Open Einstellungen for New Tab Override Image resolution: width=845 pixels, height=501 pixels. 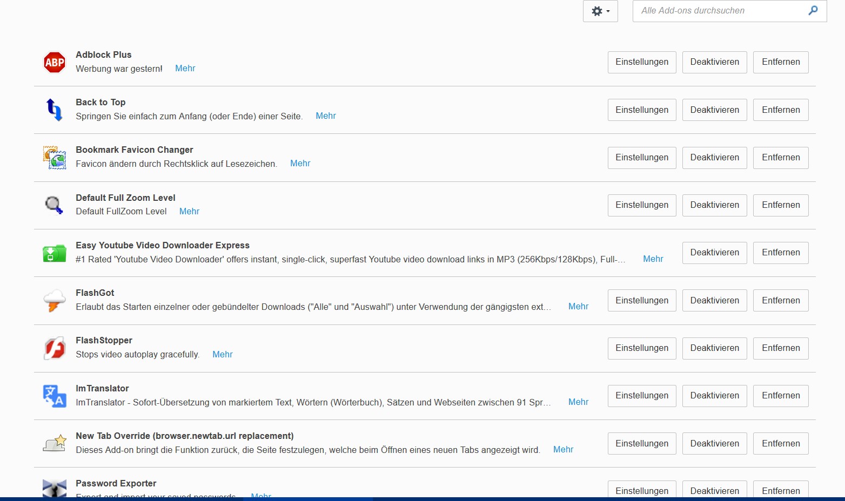tap(642, 444)
